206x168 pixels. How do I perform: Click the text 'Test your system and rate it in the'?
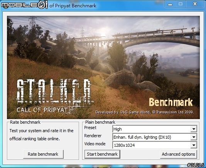click(x=41, y=131)
